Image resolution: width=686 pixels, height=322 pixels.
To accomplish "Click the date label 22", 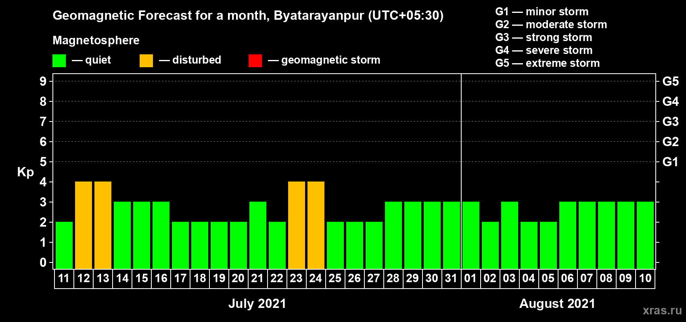I will tap(277, 278).
